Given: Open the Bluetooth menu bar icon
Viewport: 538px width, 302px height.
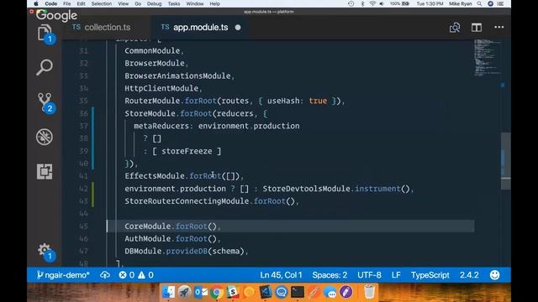Looking at the screenshot, I should click(362, 3).
